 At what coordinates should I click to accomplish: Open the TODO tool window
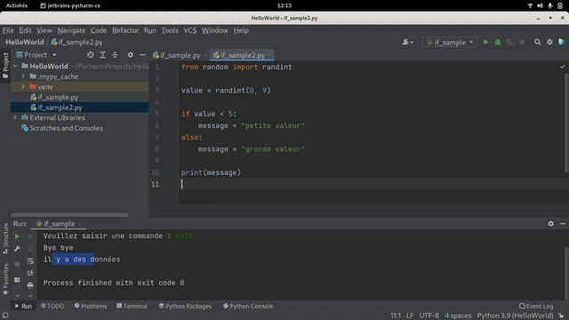tap(52, 306)
